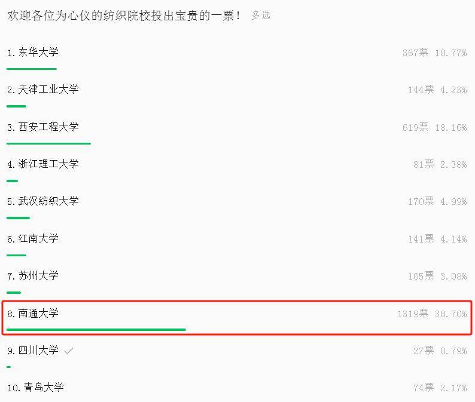Click the 多选 label beside the title

261,16
